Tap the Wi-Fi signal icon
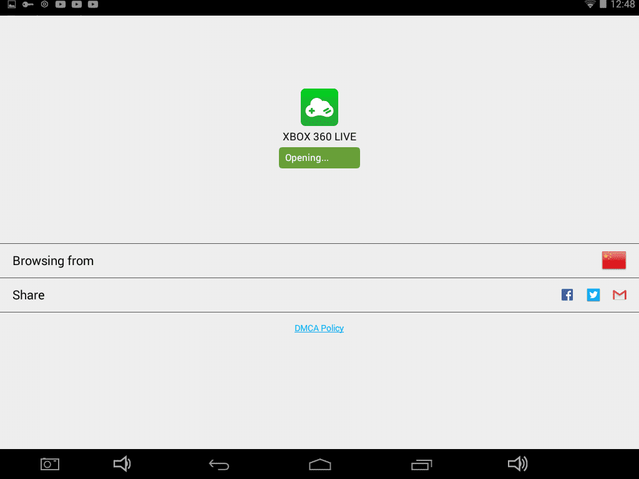The width and height of the screenshot is (639, 479). tap(590, 4)
